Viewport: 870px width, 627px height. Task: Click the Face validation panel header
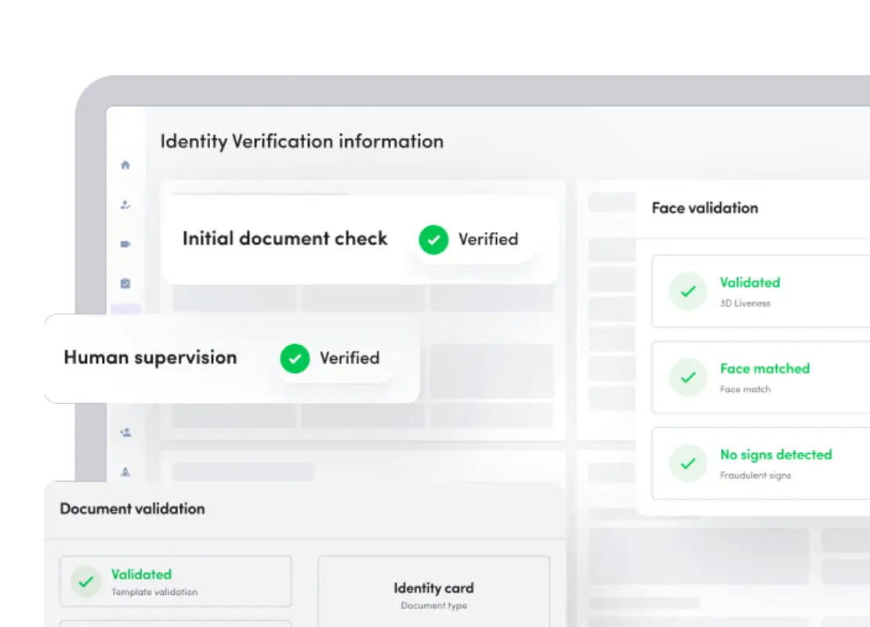coord(705,208)
